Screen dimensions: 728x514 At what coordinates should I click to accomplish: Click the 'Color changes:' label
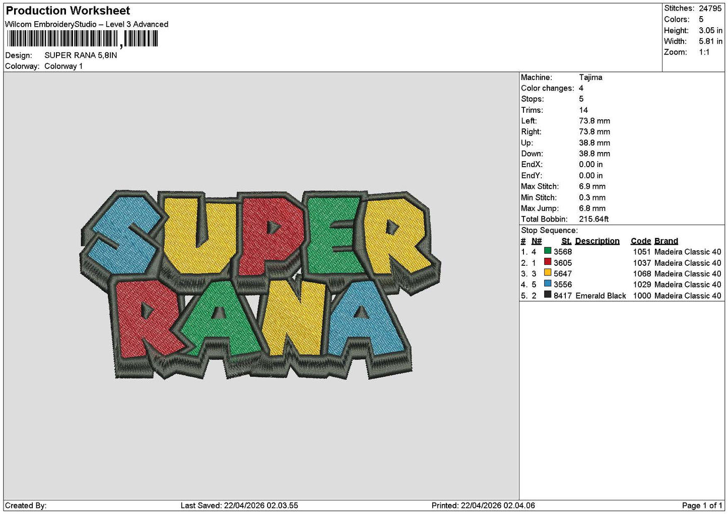pyautogui.click(x=548, y=88)
